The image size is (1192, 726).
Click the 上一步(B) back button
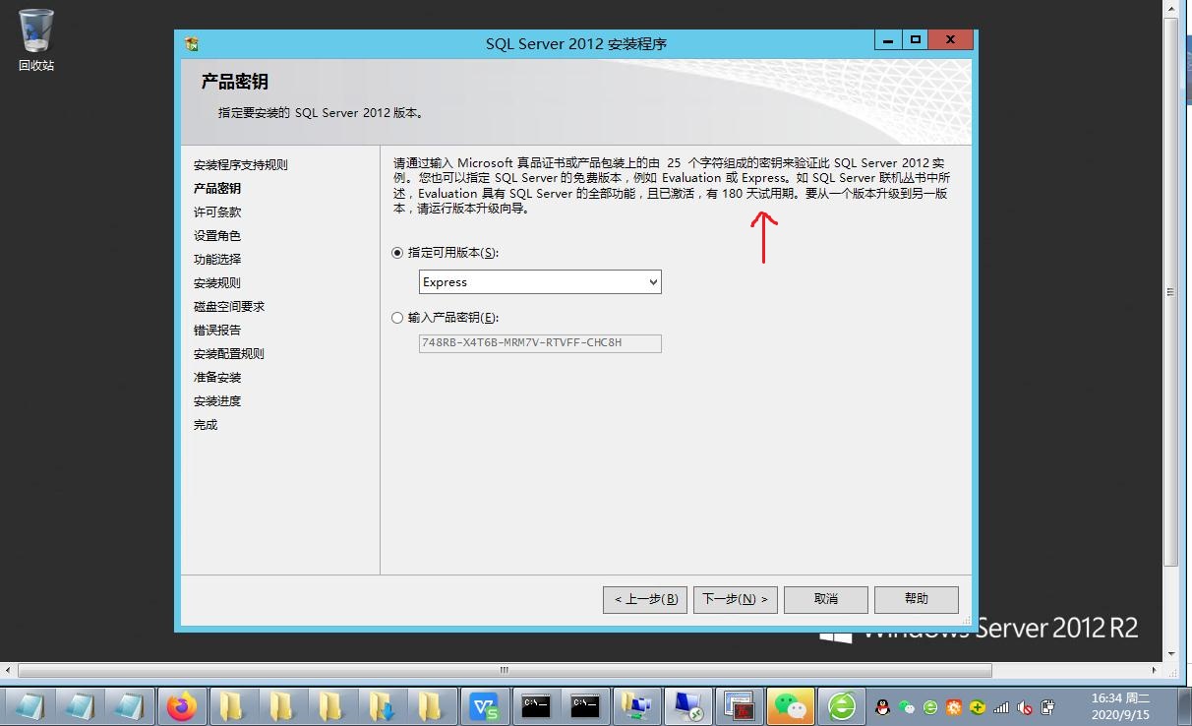(645, 599)
